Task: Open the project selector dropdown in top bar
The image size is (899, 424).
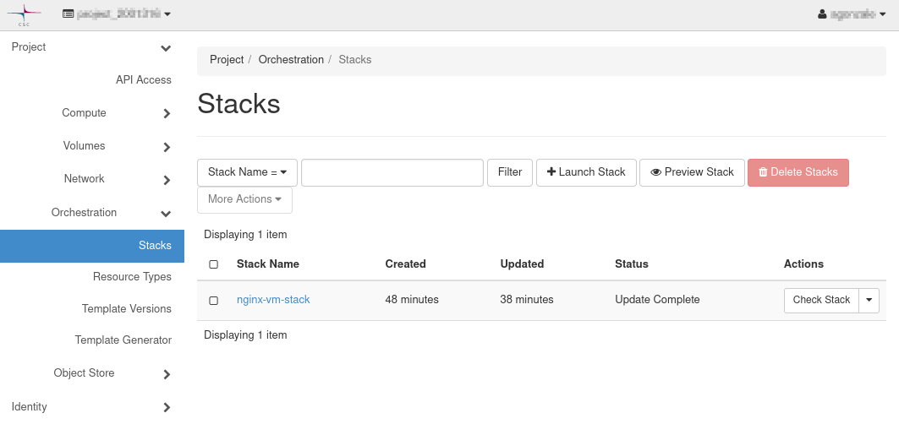Action: (117, 14)
